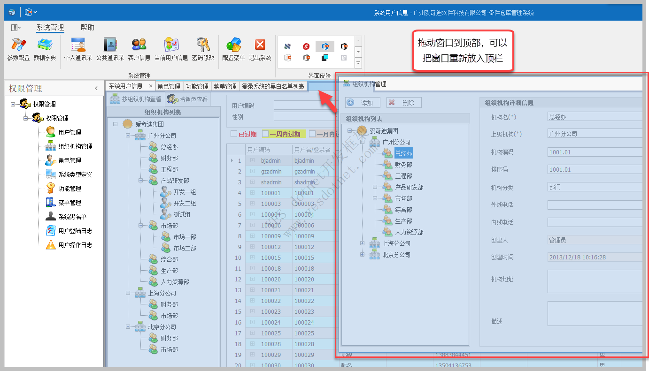Click the 按角色查看 button
Screen dimensions: 649x371
[x=188, y=99]
